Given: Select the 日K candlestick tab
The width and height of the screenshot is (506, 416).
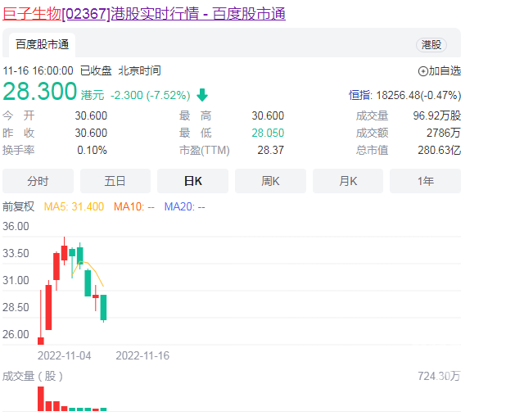Looking at the screenshot, I should pos(192,181).
